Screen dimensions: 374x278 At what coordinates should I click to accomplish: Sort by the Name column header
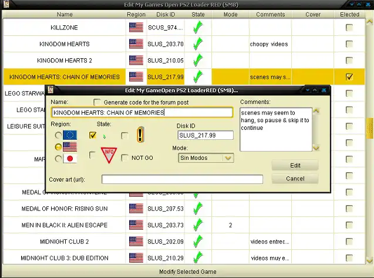pyautogui.click(x=65, y=14)
